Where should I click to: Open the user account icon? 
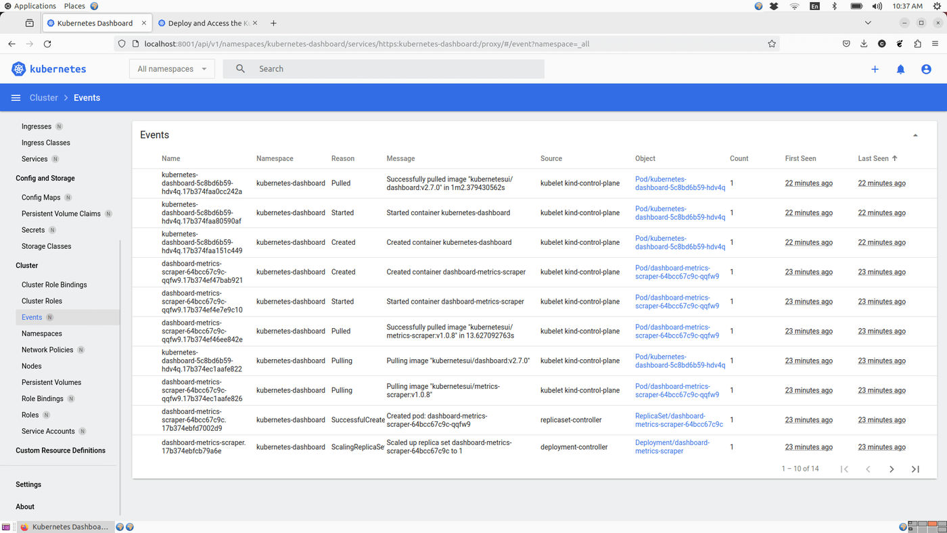[926, 69]
